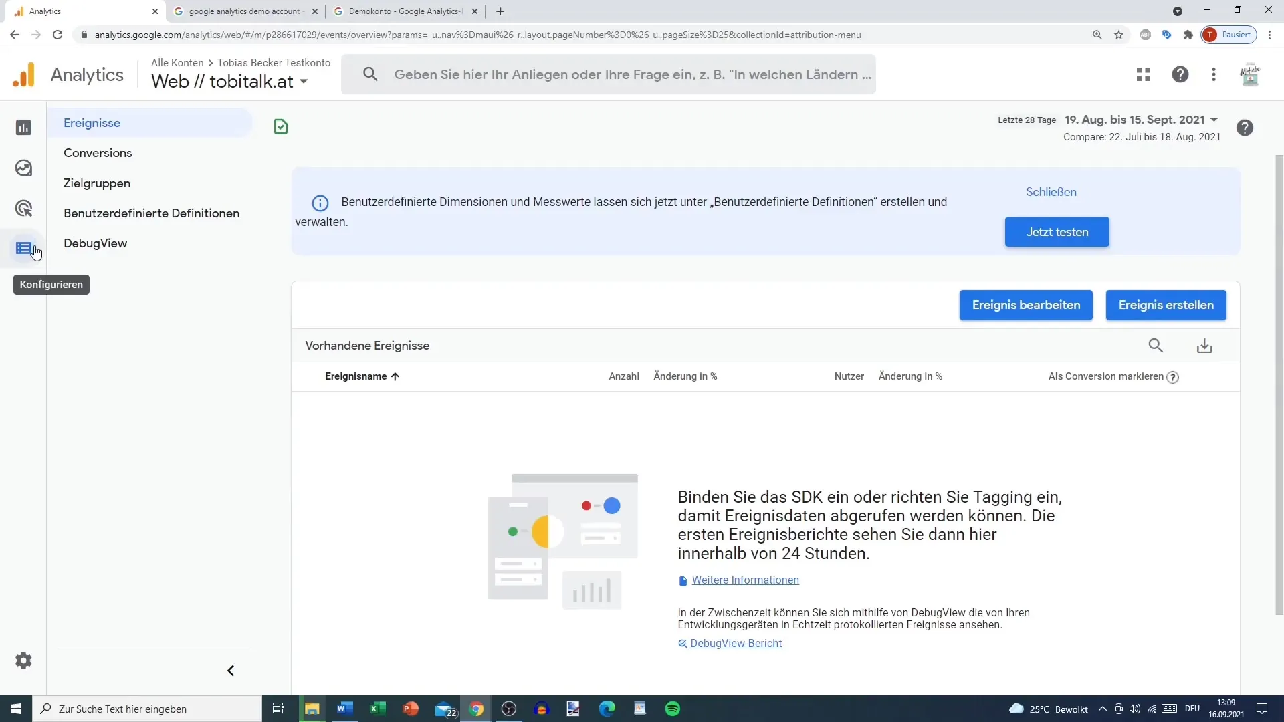Click the Schließen (close) notification toggle

pos(1051,192)
